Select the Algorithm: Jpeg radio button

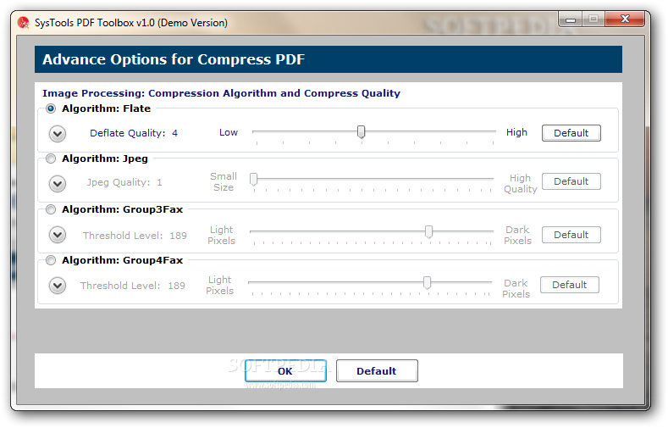51,159
